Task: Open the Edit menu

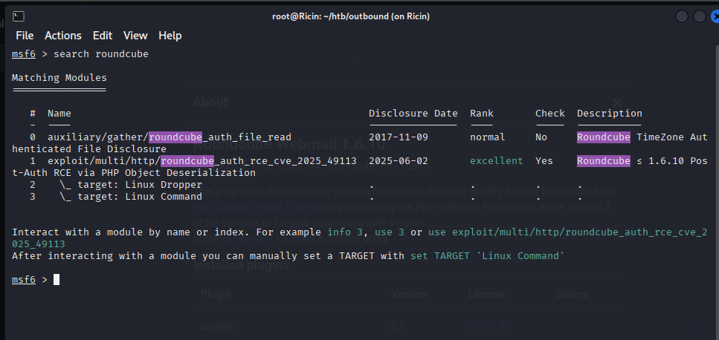Action: pos(103,36)
